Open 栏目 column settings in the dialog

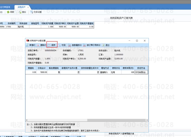coord(62,45)
